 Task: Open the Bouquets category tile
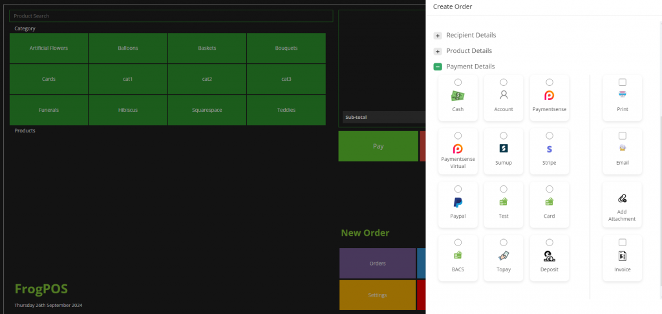pos(286,48)
